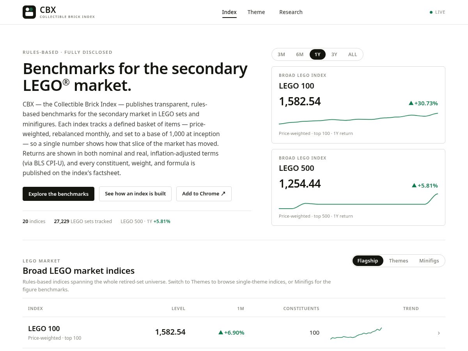Open the Index nav tab
The width and height of the screenshot is (468, 351).
point(229,12)
